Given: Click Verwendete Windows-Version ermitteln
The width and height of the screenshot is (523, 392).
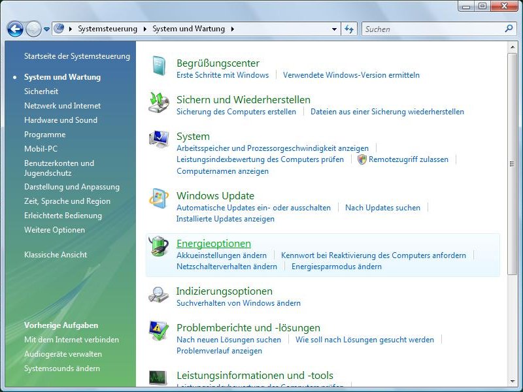Looking at the screenshot, I should click(351, 75).
